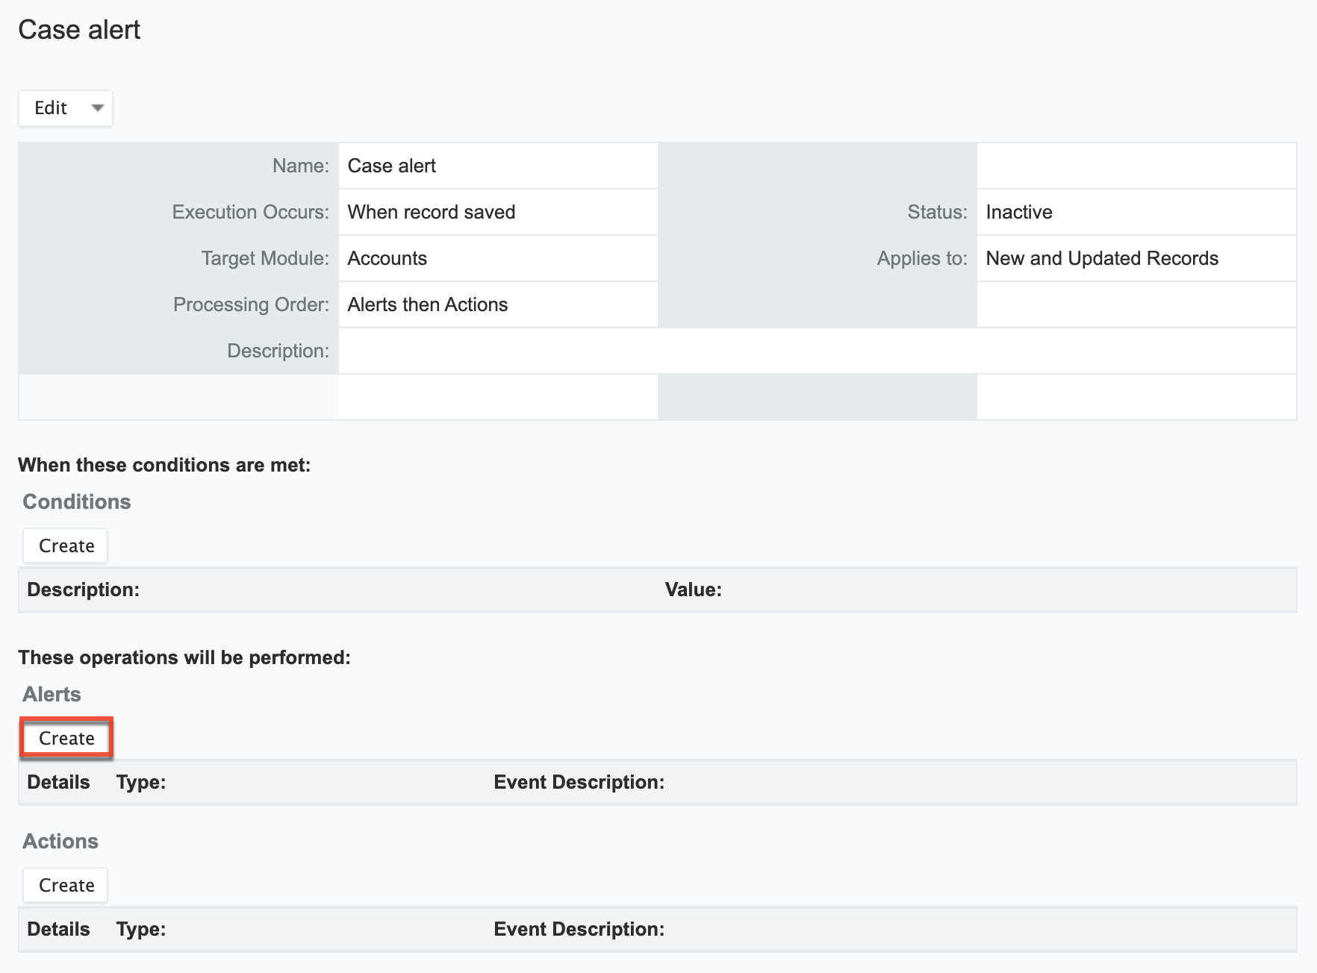Click the Edit button
1317x973 pixels.
(x=51, y=107)
